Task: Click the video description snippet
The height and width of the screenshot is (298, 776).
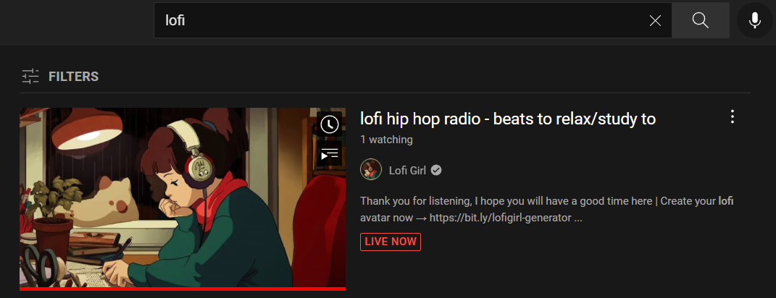Action: pos(546,210)
